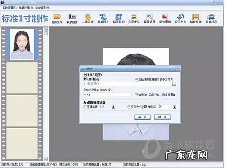
Task: Click the default save path field
Action: click(127, 84)
